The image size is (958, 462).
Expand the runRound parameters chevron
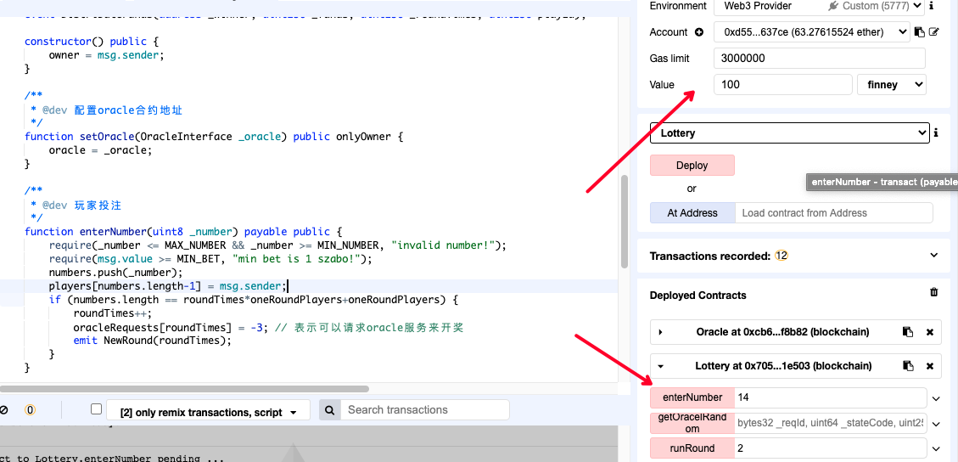click(x=936, y=448)
